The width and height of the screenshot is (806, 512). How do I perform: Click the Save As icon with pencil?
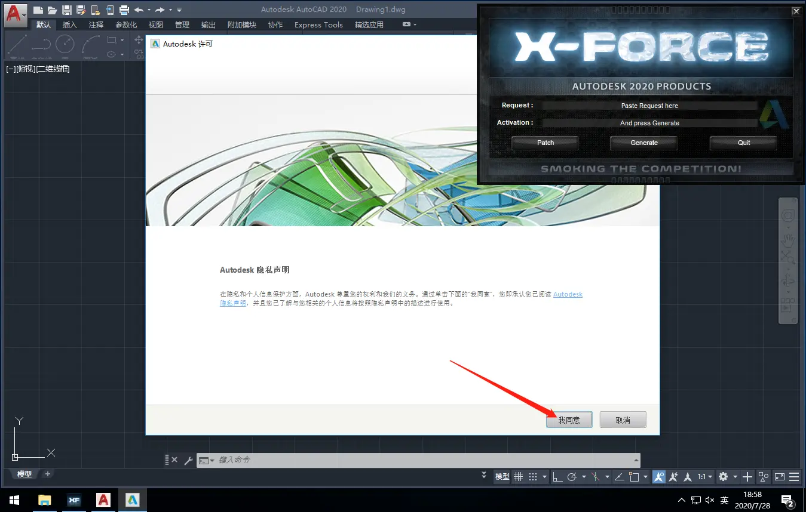(81, 10)
